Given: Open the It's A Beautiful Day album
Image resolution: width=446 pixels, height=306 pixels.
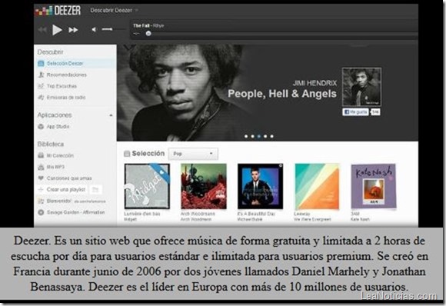Looking at the screenshot, I should [260, 186].
